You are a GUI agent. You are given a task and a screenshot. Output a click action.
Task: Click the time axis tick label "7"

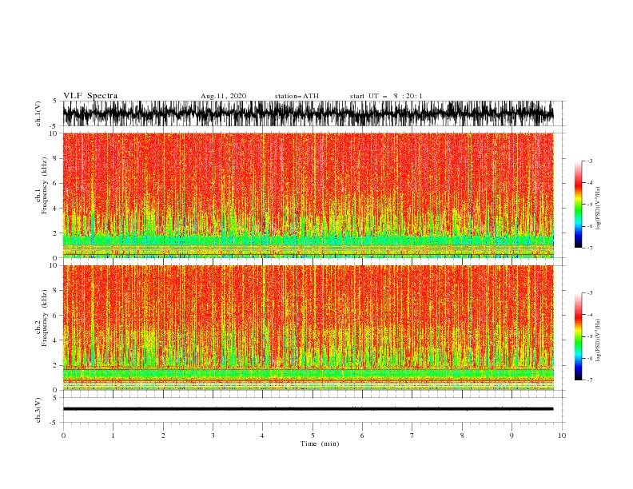pyautogui.click(x=412, y=435)
